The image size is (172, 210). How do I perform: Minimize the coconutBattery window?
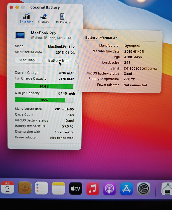click(x=17, y=7)
